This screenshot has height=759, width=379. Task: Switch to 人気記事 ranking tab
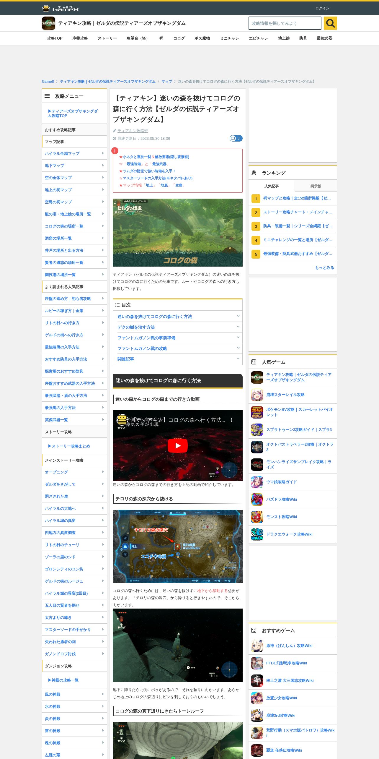(272, 186)
